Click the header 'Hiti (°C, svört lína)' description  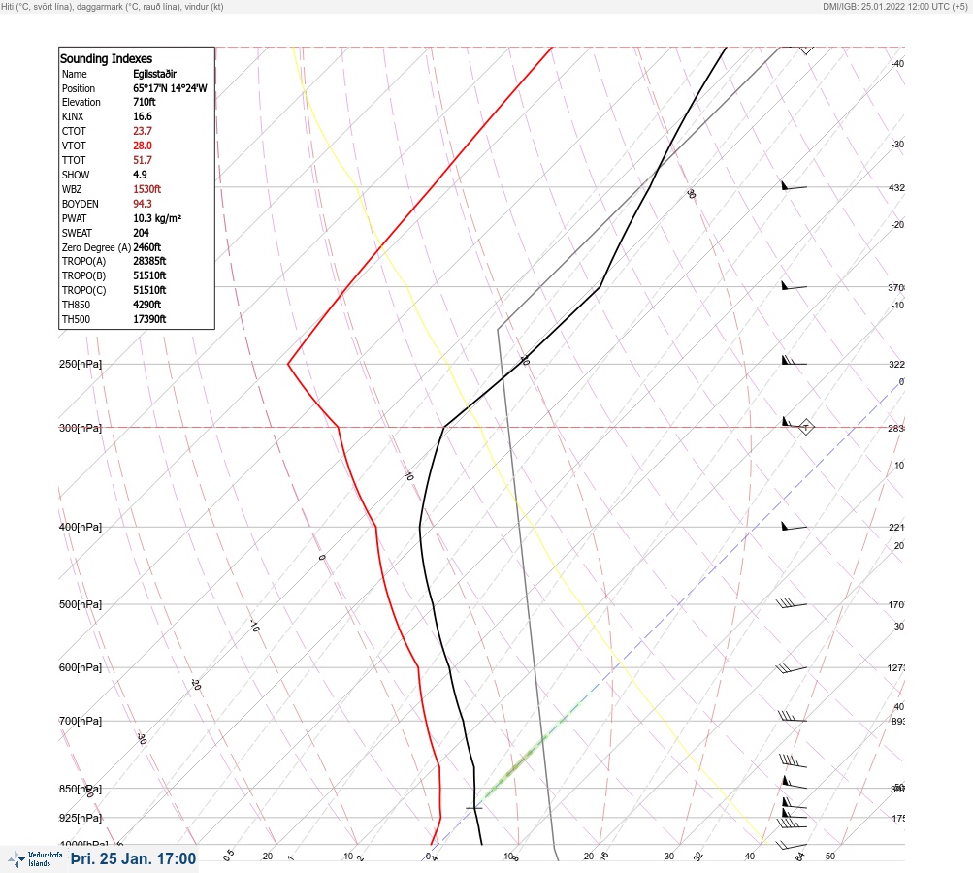(x=36, y=7)
